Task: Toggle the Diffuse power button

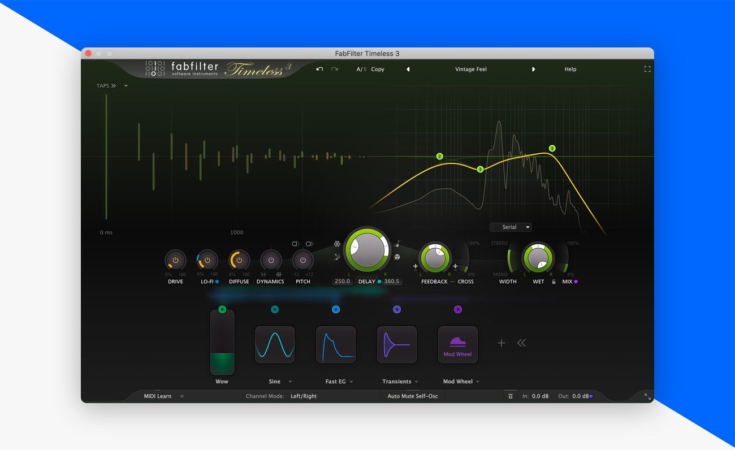Action: (x=239, y=260)
